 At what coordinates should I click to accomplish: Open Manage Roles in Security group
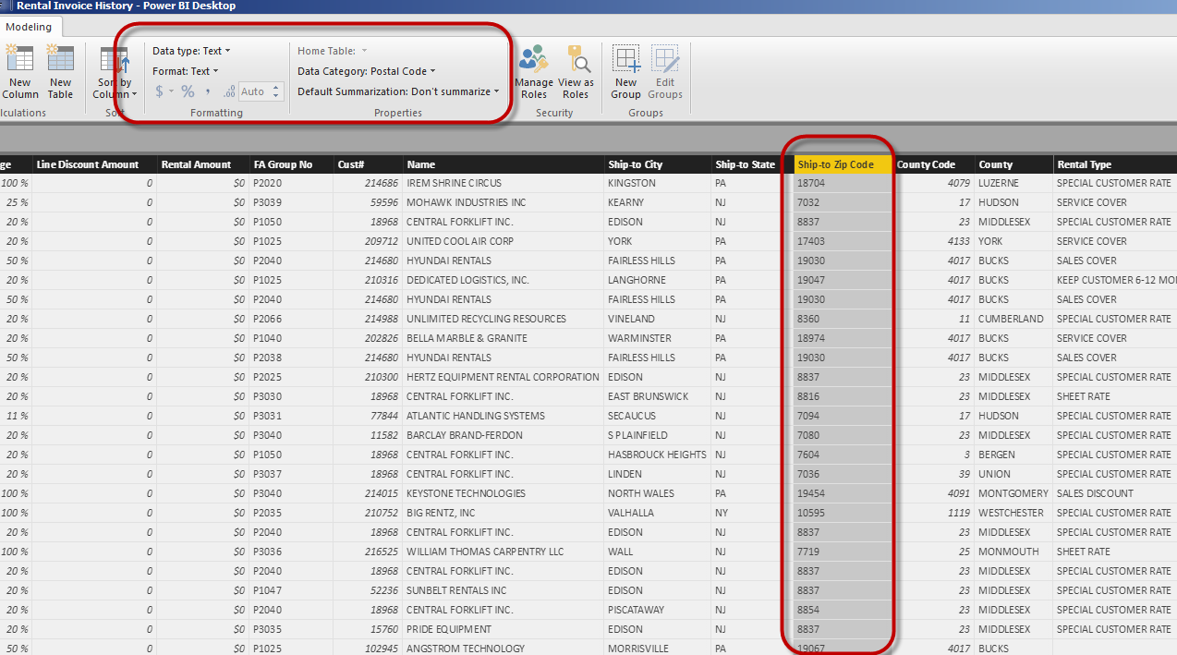click(x=534, y=72)
